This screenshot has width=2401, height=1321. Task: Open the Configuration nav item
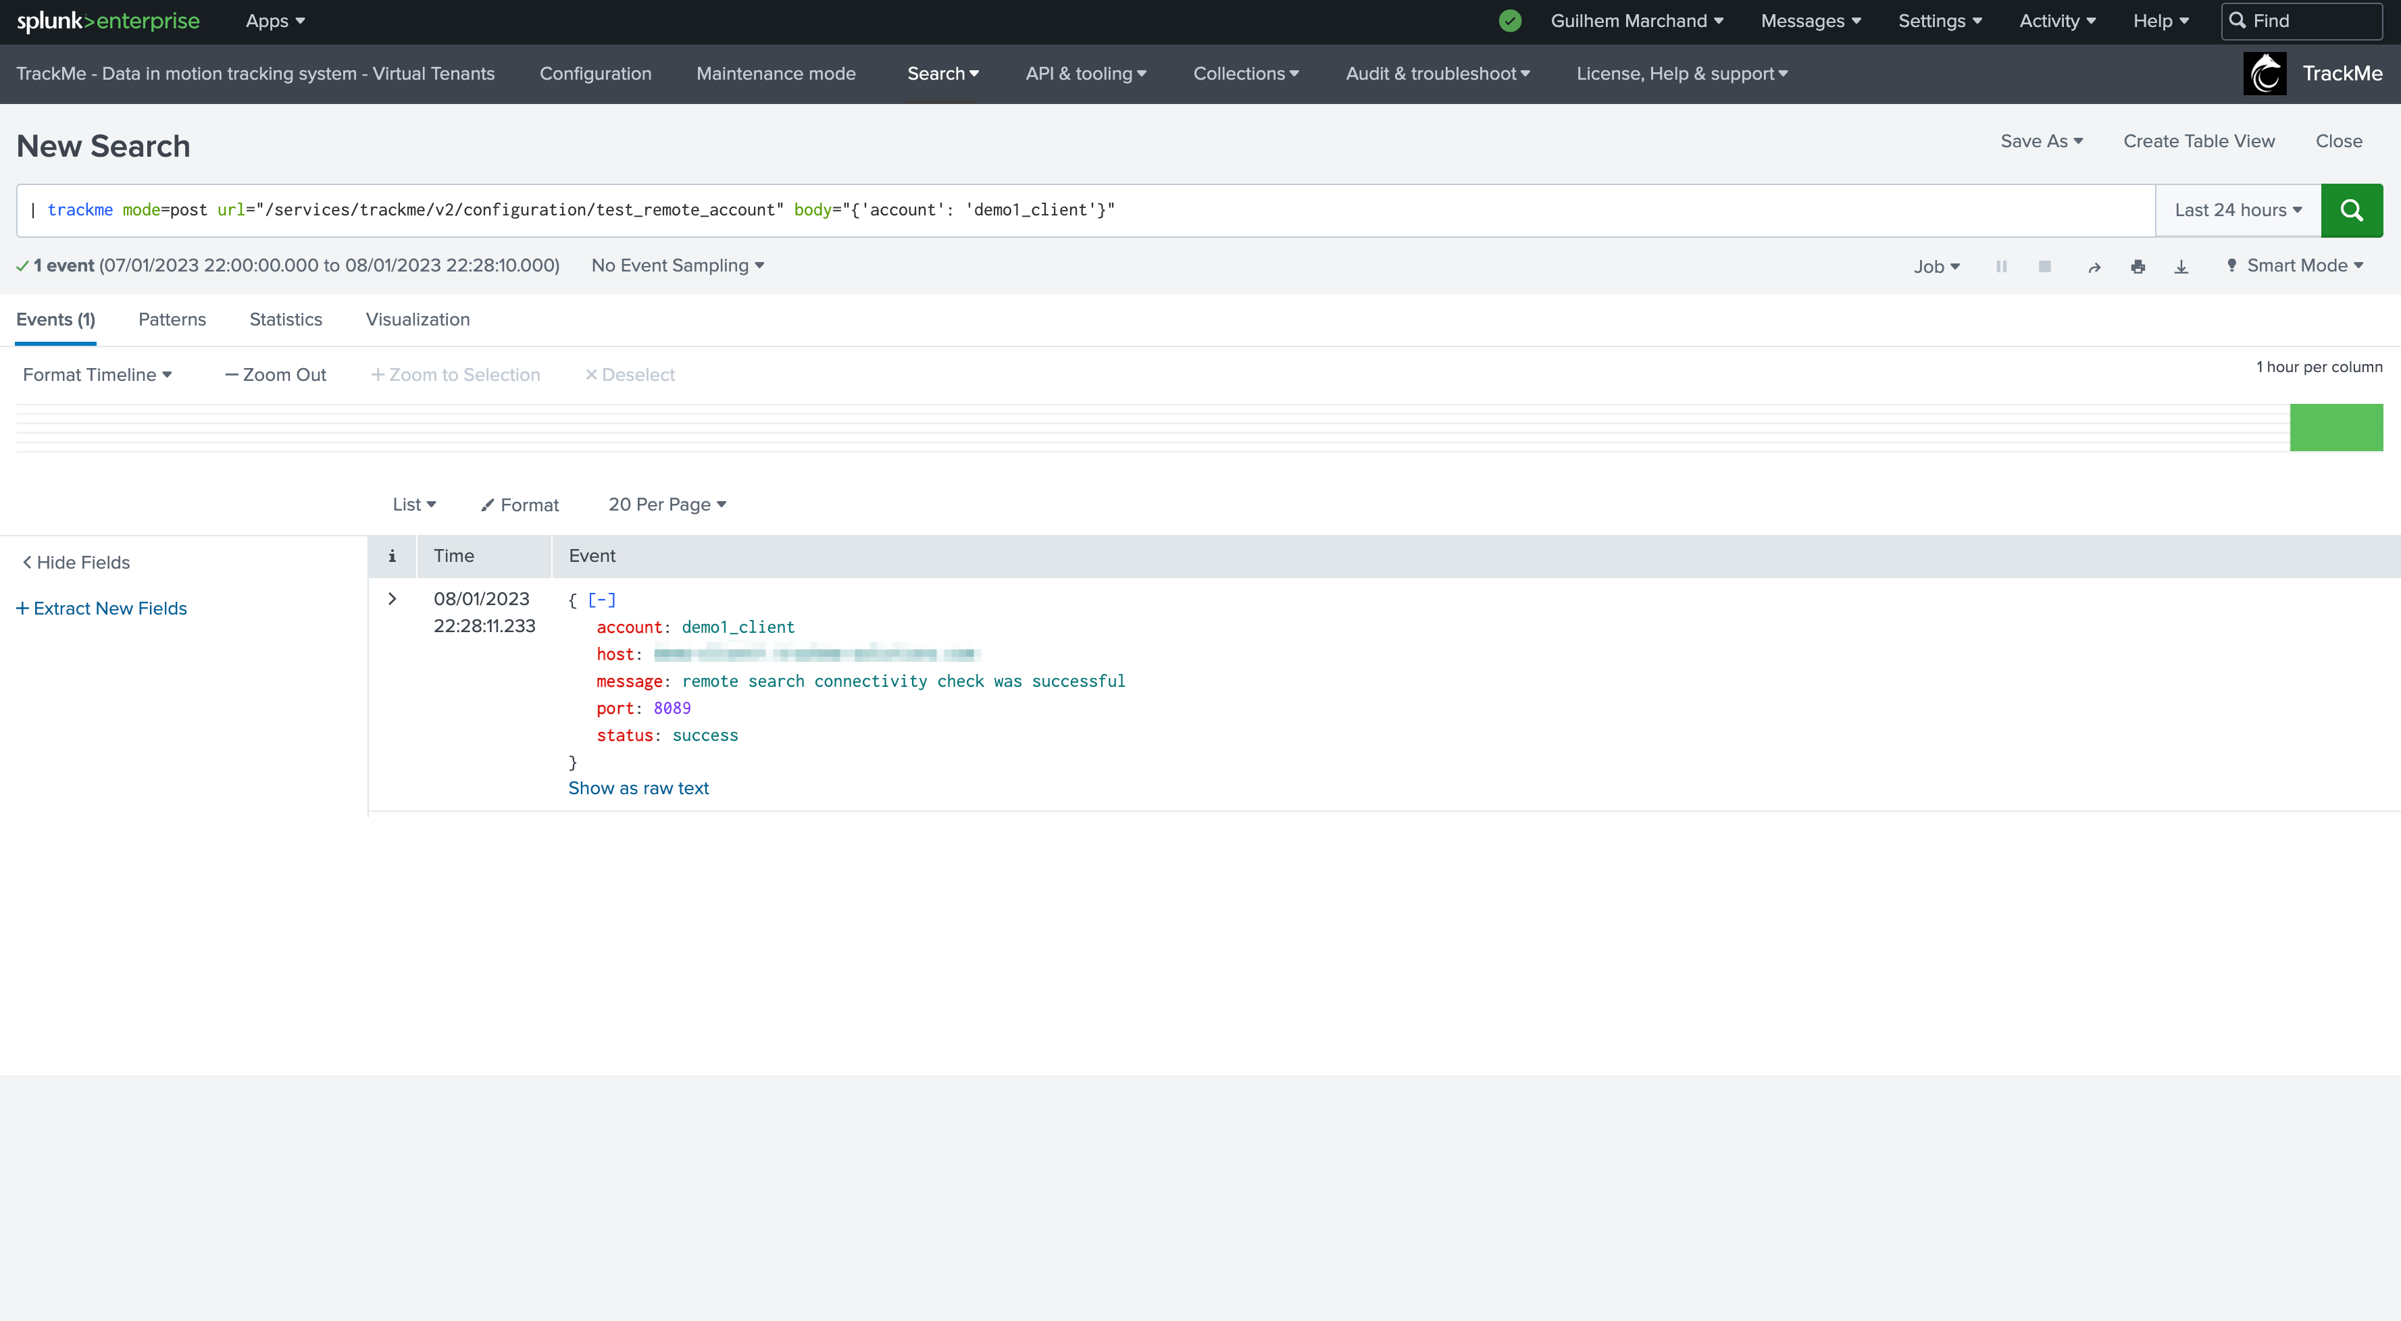point(596,74)
